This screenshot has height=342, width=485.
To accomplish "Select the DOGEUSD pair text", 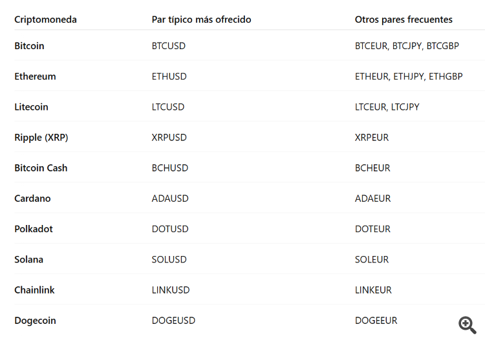I will 173,320.
